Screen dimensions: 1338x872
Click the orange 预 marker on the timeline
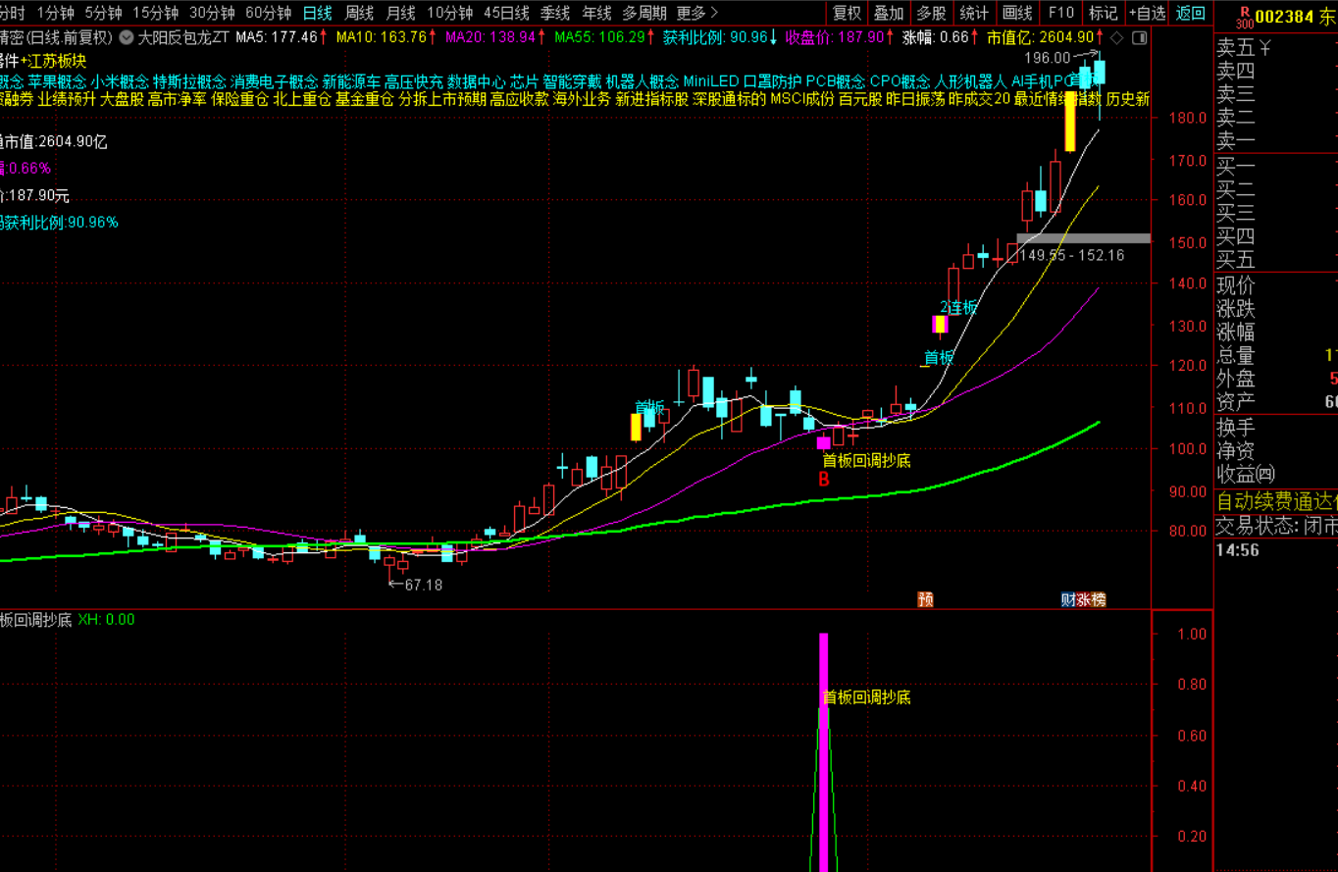pyautogui.click(x=925, y=599)
